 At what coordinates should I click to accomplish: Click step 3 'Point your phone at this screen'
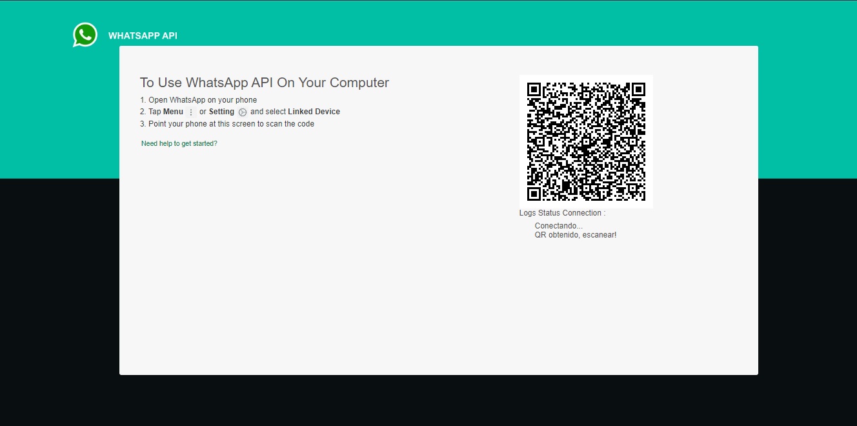click(227, 124)
